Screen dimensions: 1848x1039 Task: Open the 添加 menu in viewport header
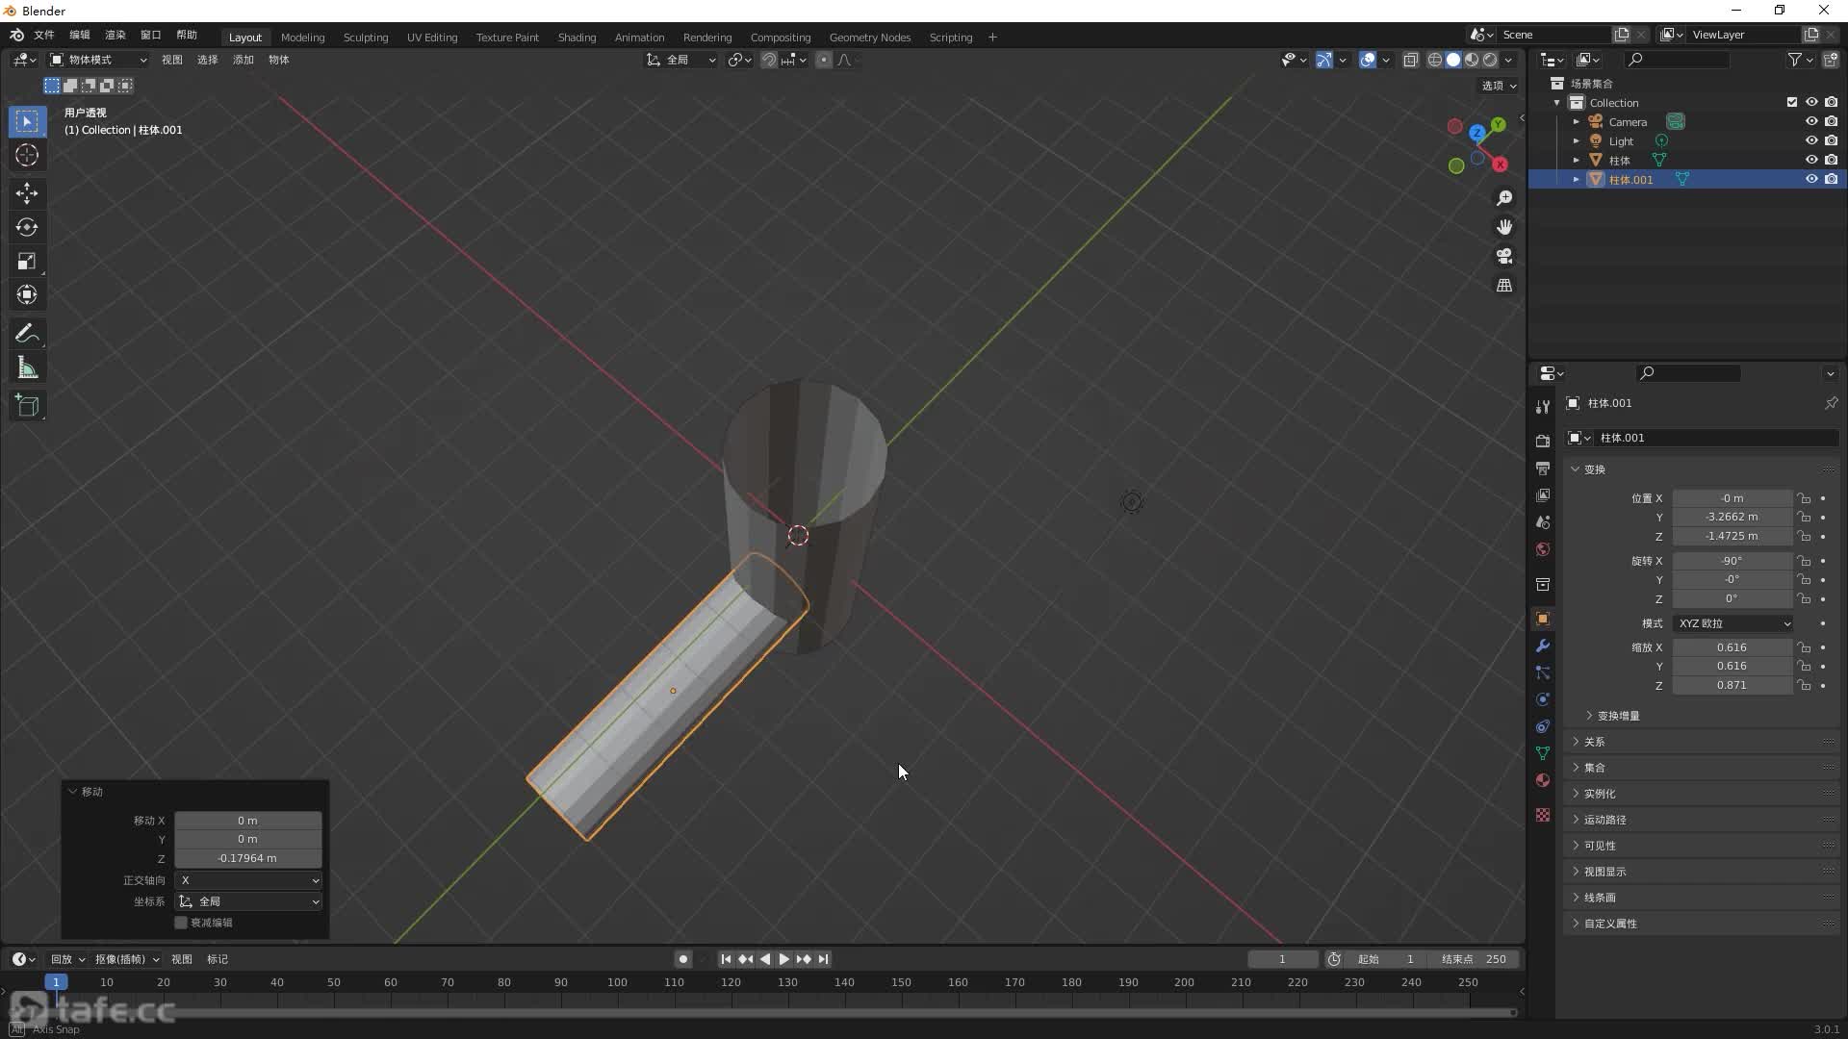(x=244, y=60)
